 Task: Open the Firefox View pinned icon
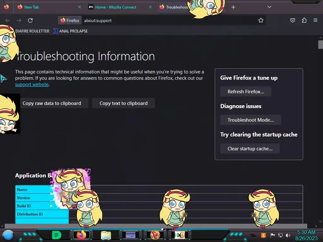pos(6,7)
